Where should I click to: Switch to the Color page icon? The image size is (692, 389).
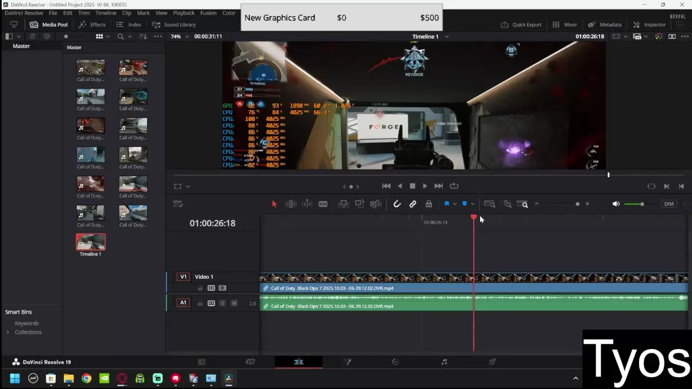395,362
